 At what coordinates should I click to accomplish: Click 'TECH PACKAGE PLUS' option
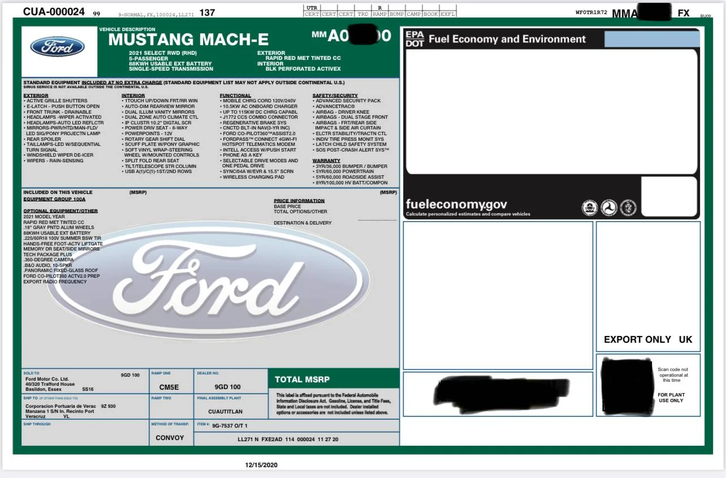coord(47,255)
